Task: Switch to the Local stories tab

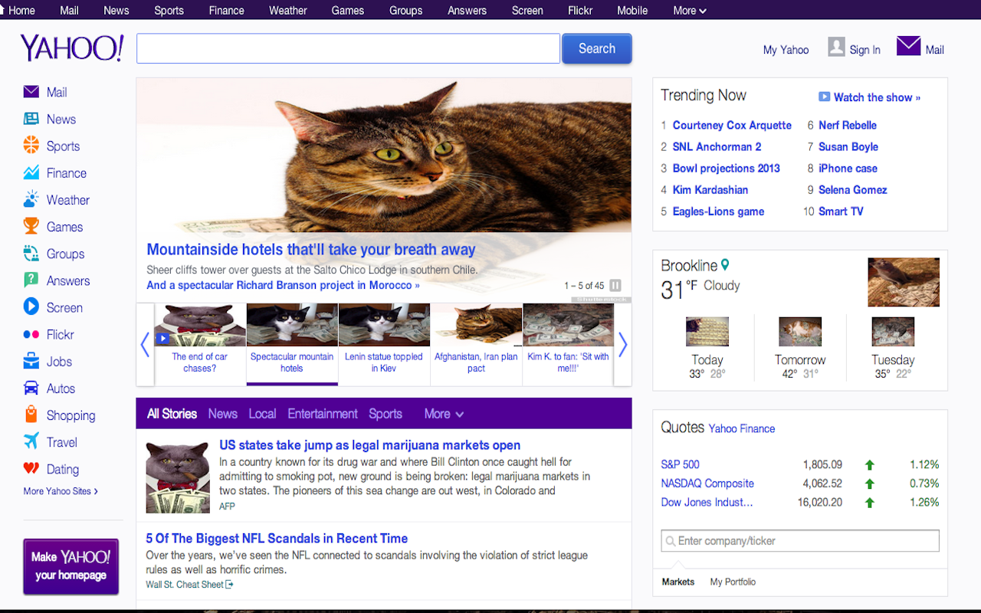Action: (262, 414)
